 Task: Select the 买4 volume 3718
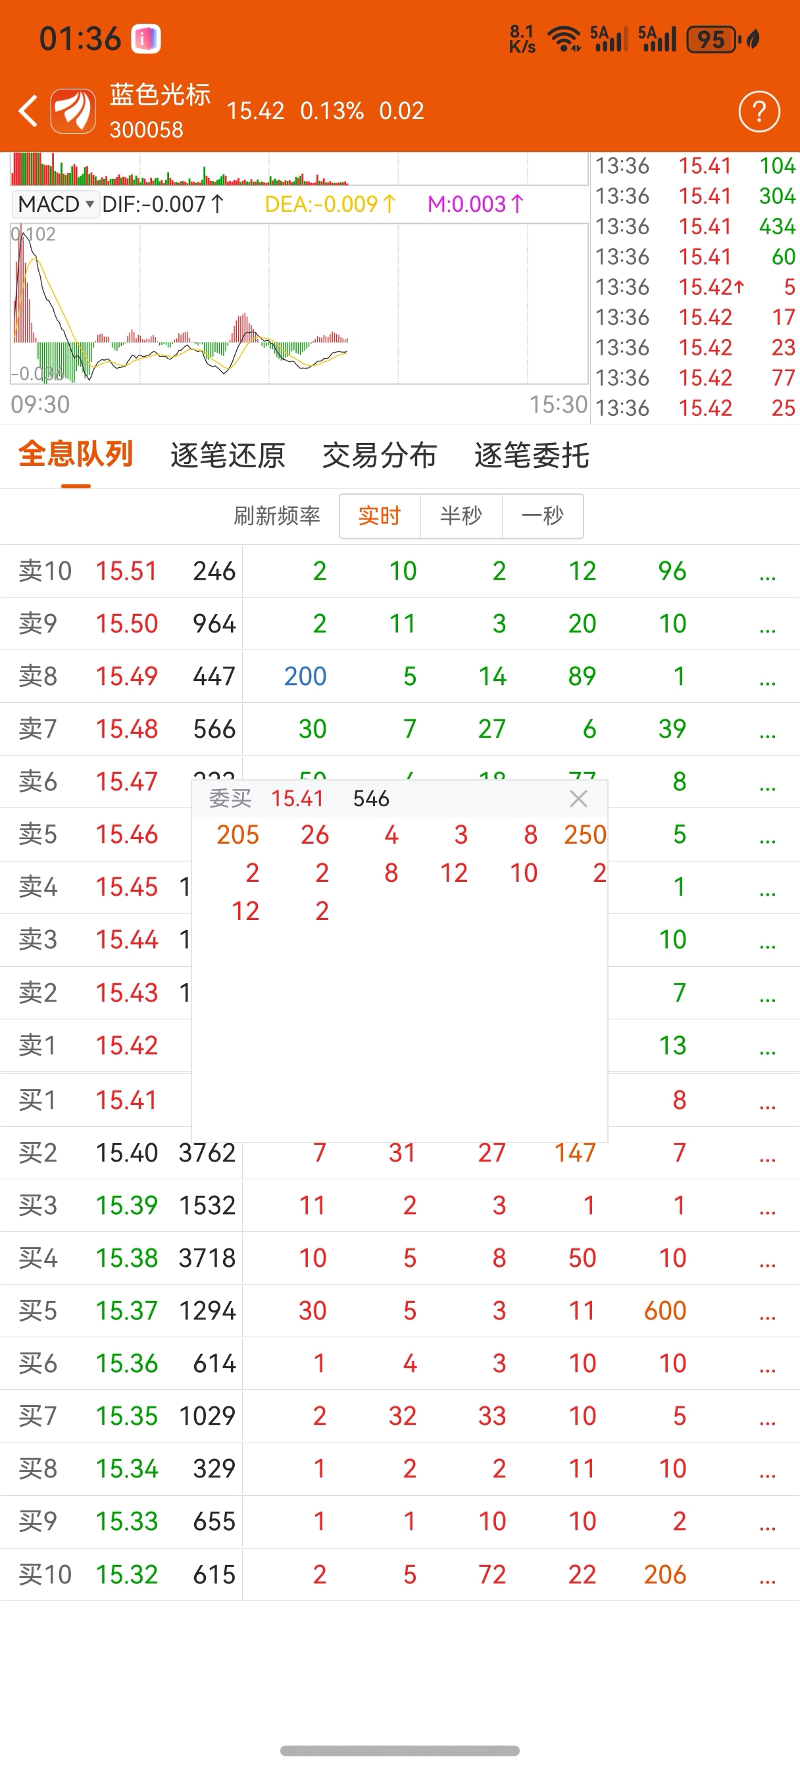pyautogui.click(x=207, y=1258)
